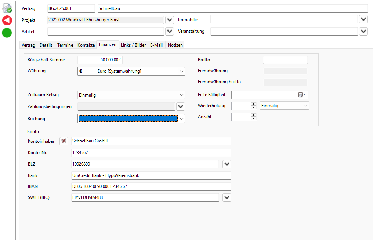The width and height of the screenshot is (373, 240).
Task: Open the BLZ lookup dropdown arrow
Action: (x=227, y=164)
